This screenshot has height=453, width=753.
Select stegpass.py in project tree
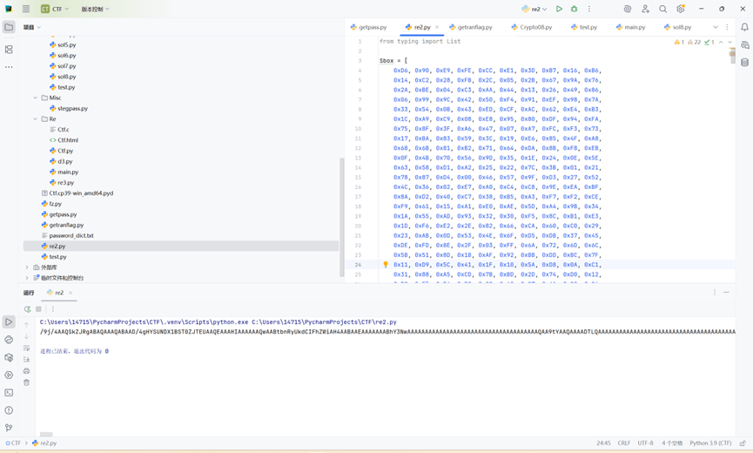(69, 109)
